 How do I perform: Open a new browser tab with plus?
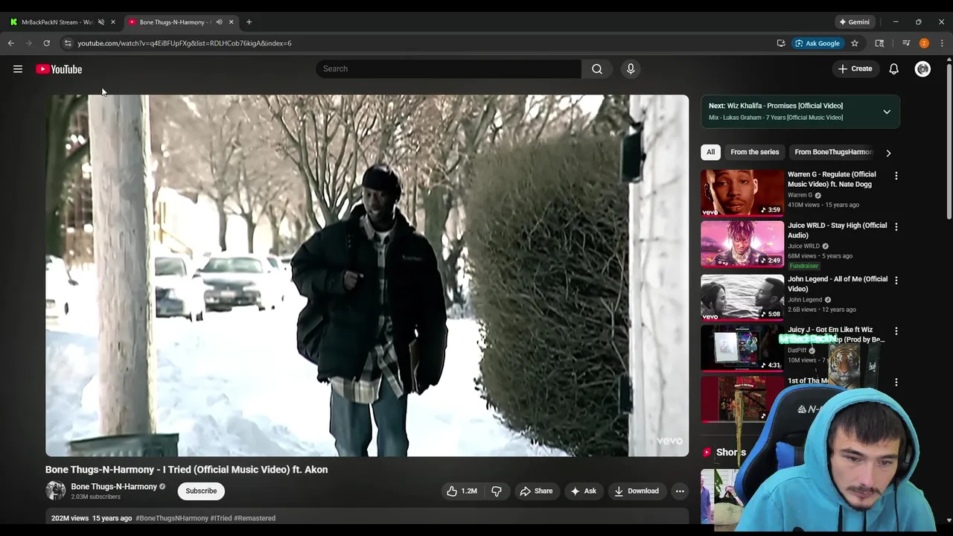coord(249,22)
